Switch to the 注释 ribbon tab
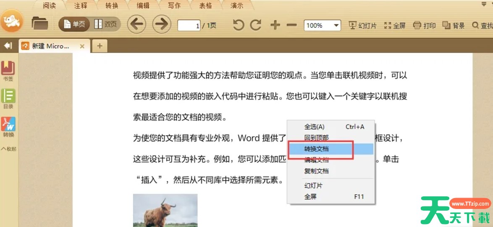The width and height of the screenshot is (493, 227). (x=81, y=5)
